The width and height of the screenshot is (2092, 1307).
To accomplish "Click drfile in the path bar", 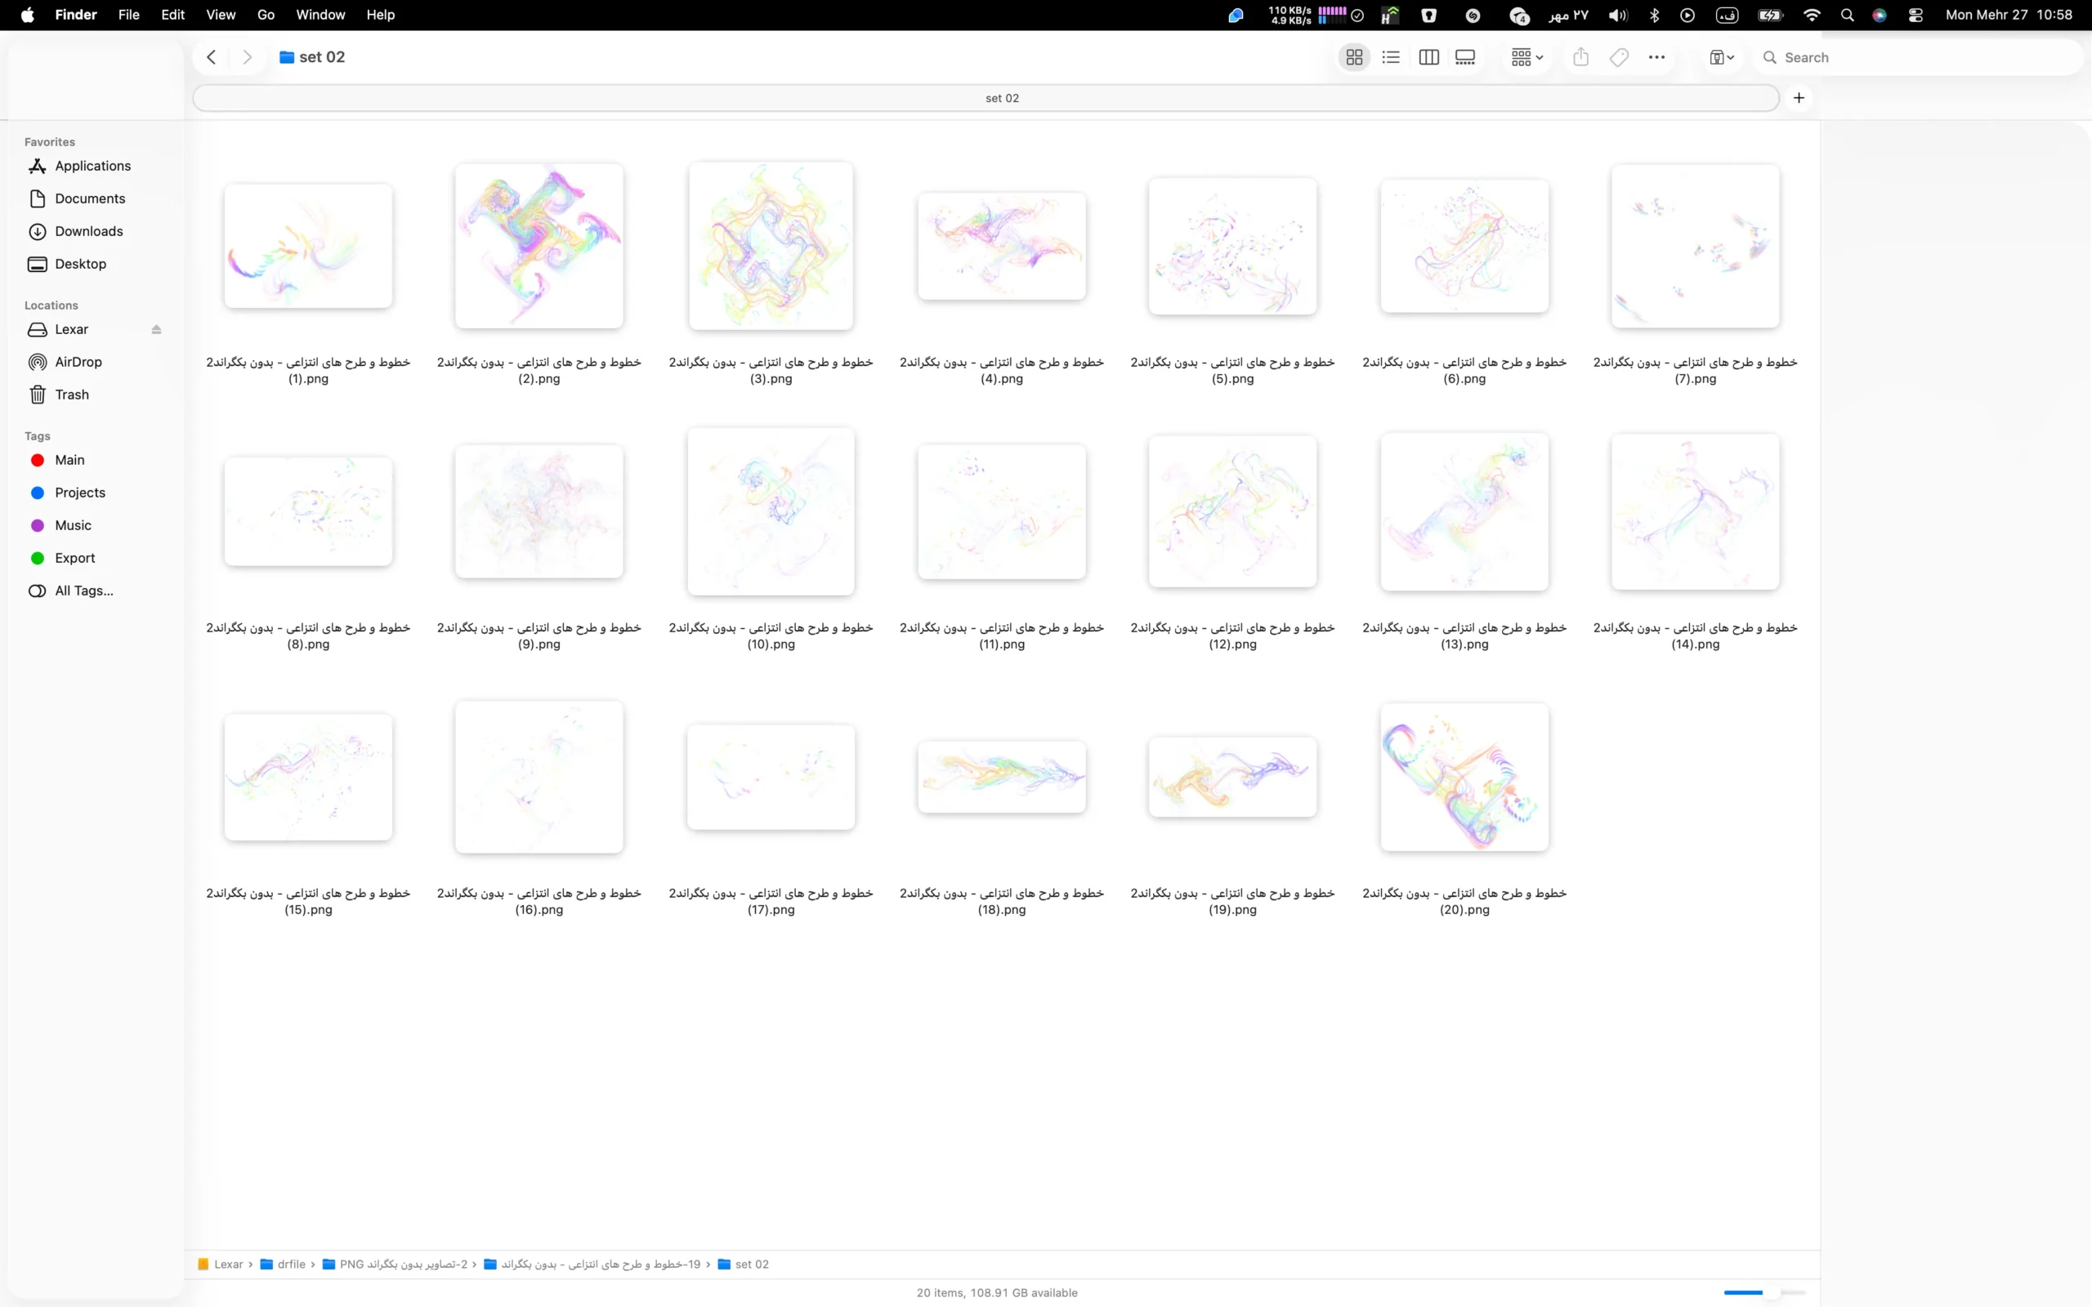I will 284,1264.
